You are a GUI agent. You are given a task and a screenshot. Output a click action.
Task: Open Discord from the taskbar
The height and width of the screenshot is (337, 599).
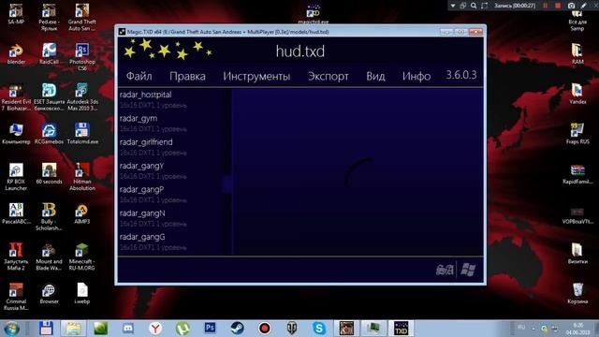(128, 329)
